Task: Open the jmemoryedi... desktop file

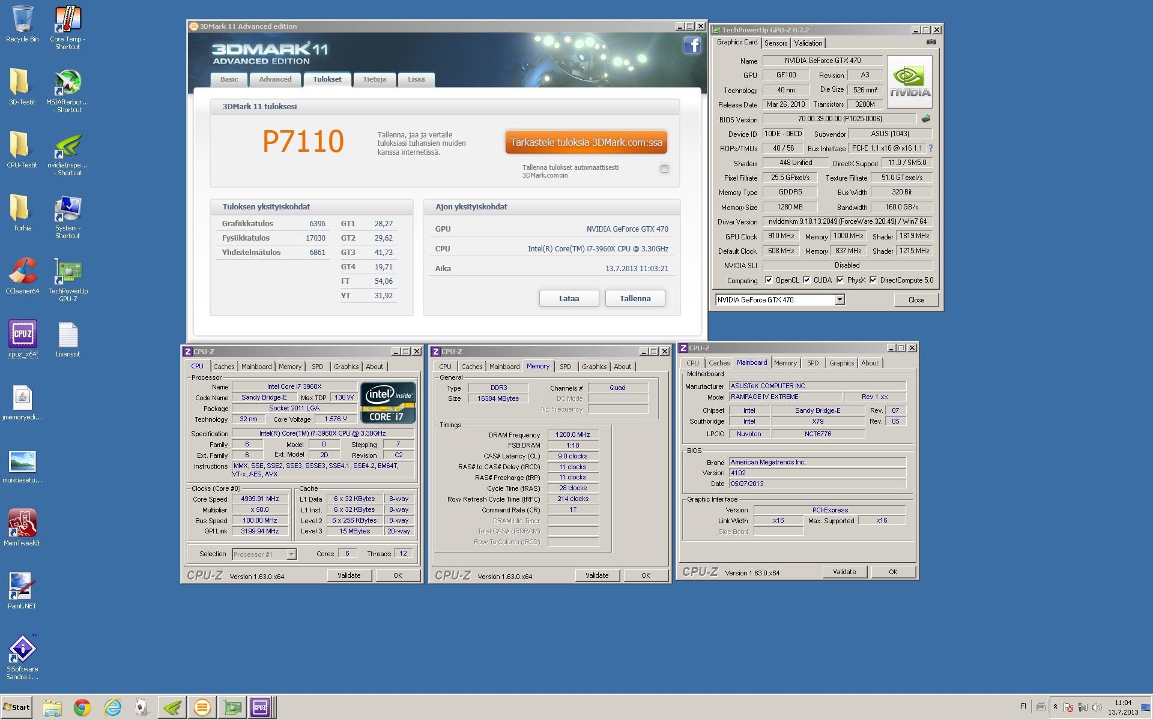Action: 22,402
